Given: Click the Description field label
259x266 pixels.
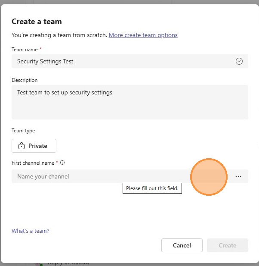Looking at the screenshot, I should pyautogui.click(x=25, y=80).
